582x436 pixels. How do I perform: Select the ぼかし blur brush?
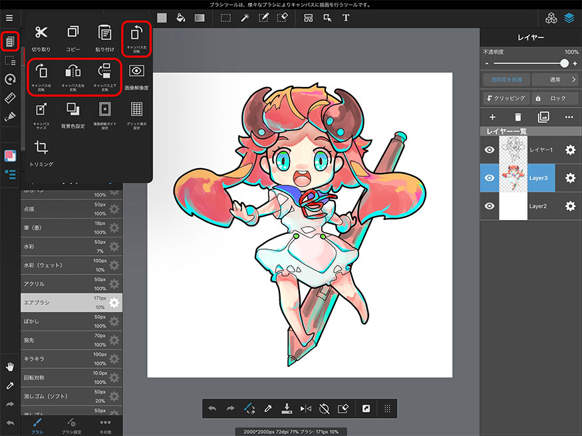[71, 322]
